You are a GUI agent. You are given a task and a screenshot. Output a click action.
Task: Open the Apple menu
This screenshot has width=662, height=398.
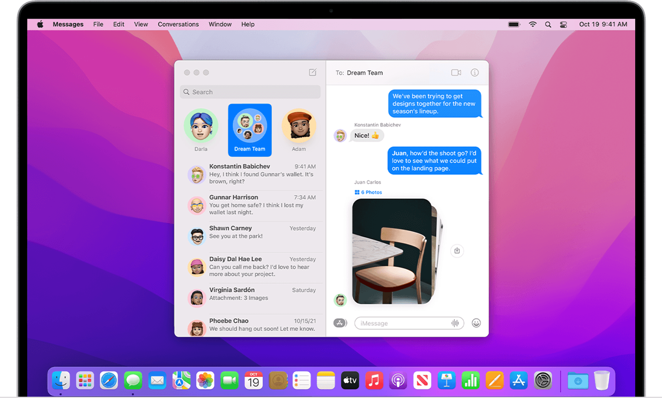(x=40, y=25)
